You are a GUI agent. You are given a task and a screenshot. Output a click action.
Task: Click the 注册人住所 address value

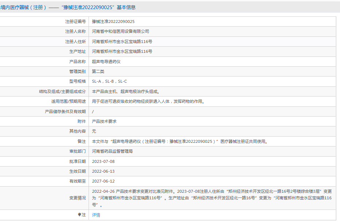122,42
